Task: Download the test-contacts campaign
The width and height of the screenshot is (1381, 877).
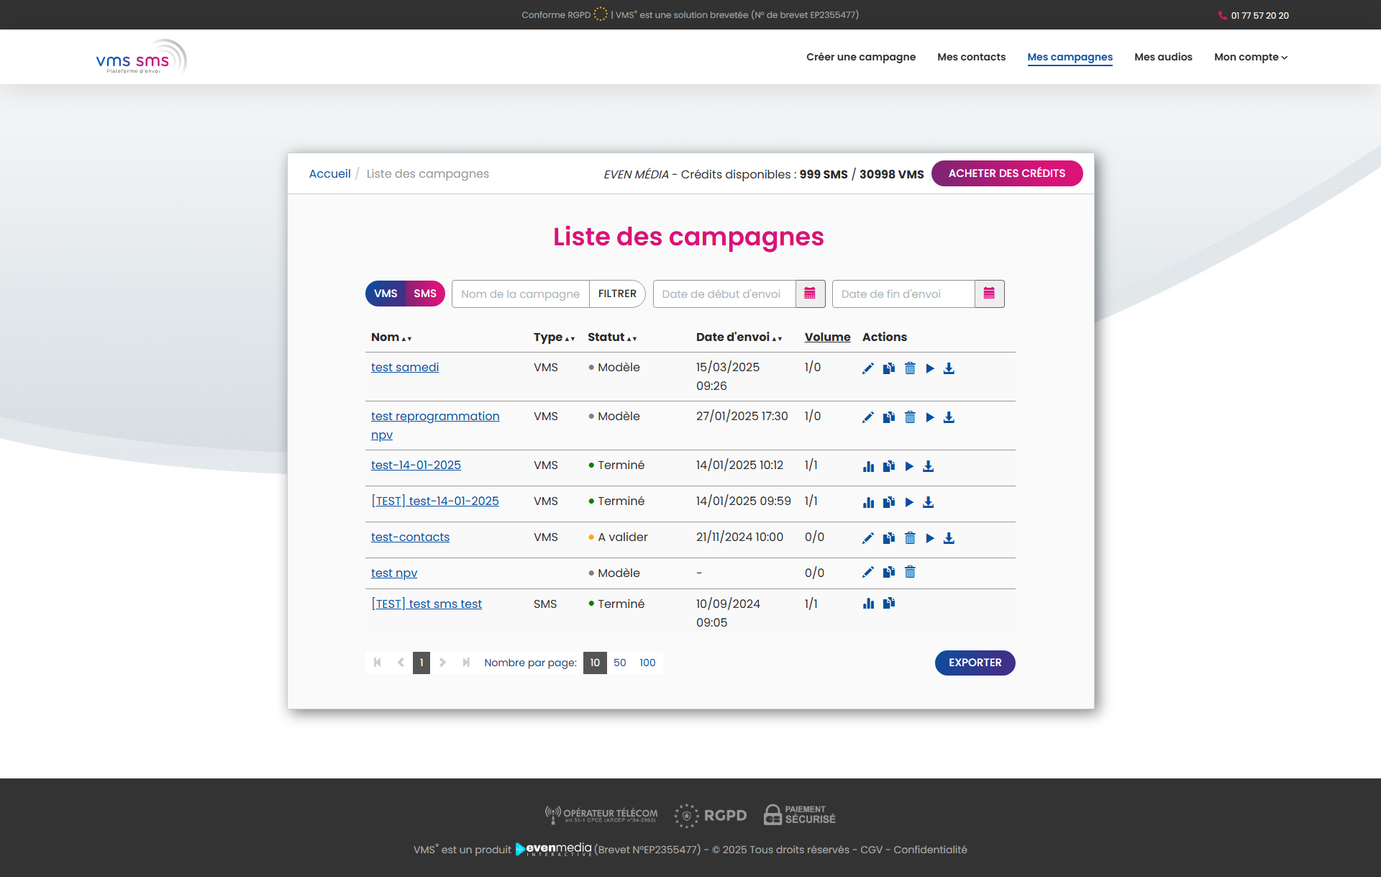Action: [949, 538]
